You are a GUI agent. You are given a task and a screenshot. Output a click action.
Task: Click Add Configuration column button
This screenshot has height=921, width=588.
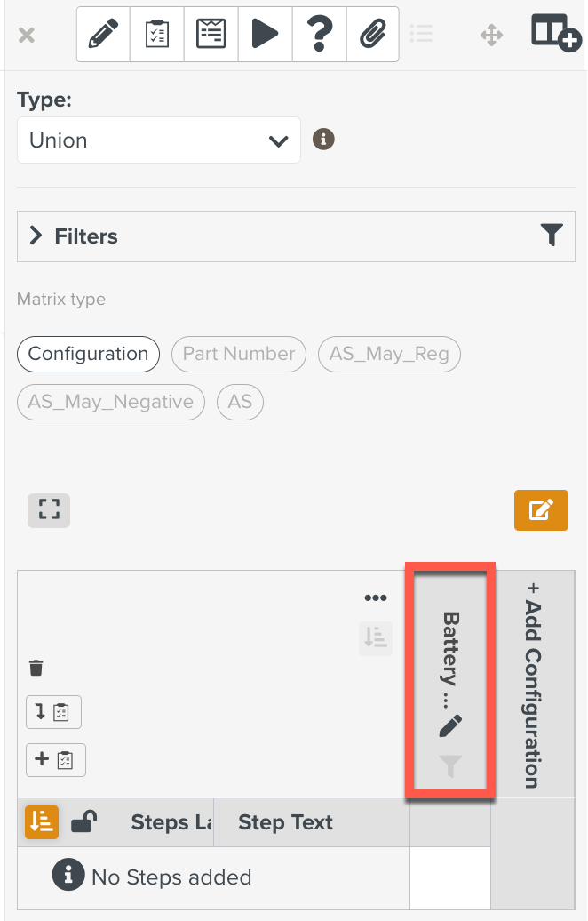pos(533,685)
